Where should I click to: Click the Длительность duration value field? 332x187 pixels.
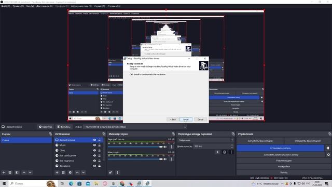pyautogui.click(x=212, y=146)
